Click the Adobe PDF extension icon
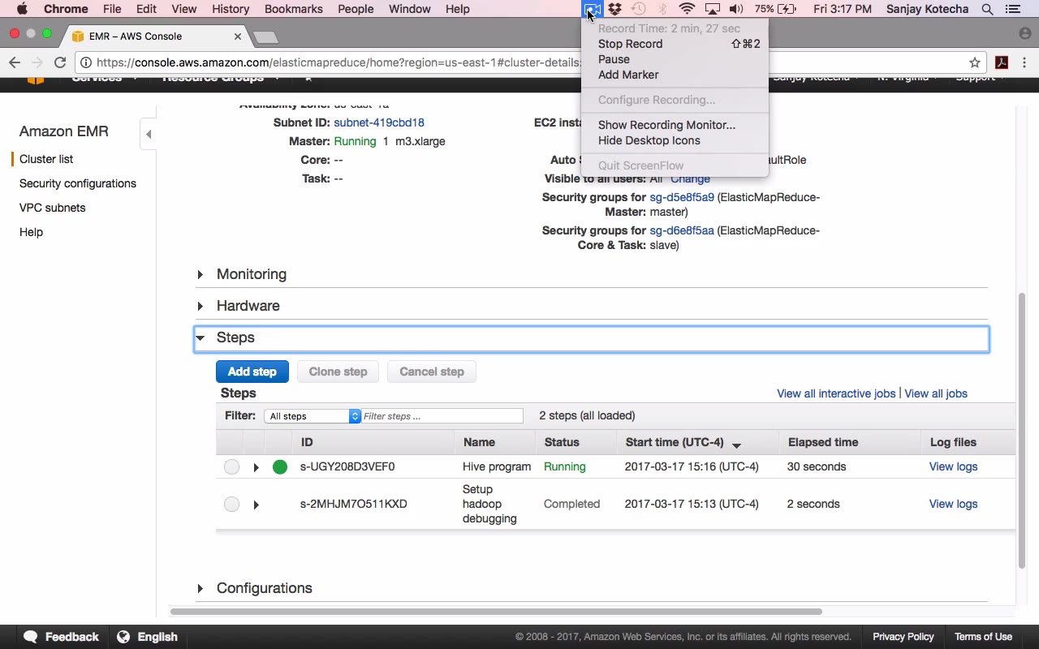This screenshot has width=1039, height=649. [x=1002, y=62]
